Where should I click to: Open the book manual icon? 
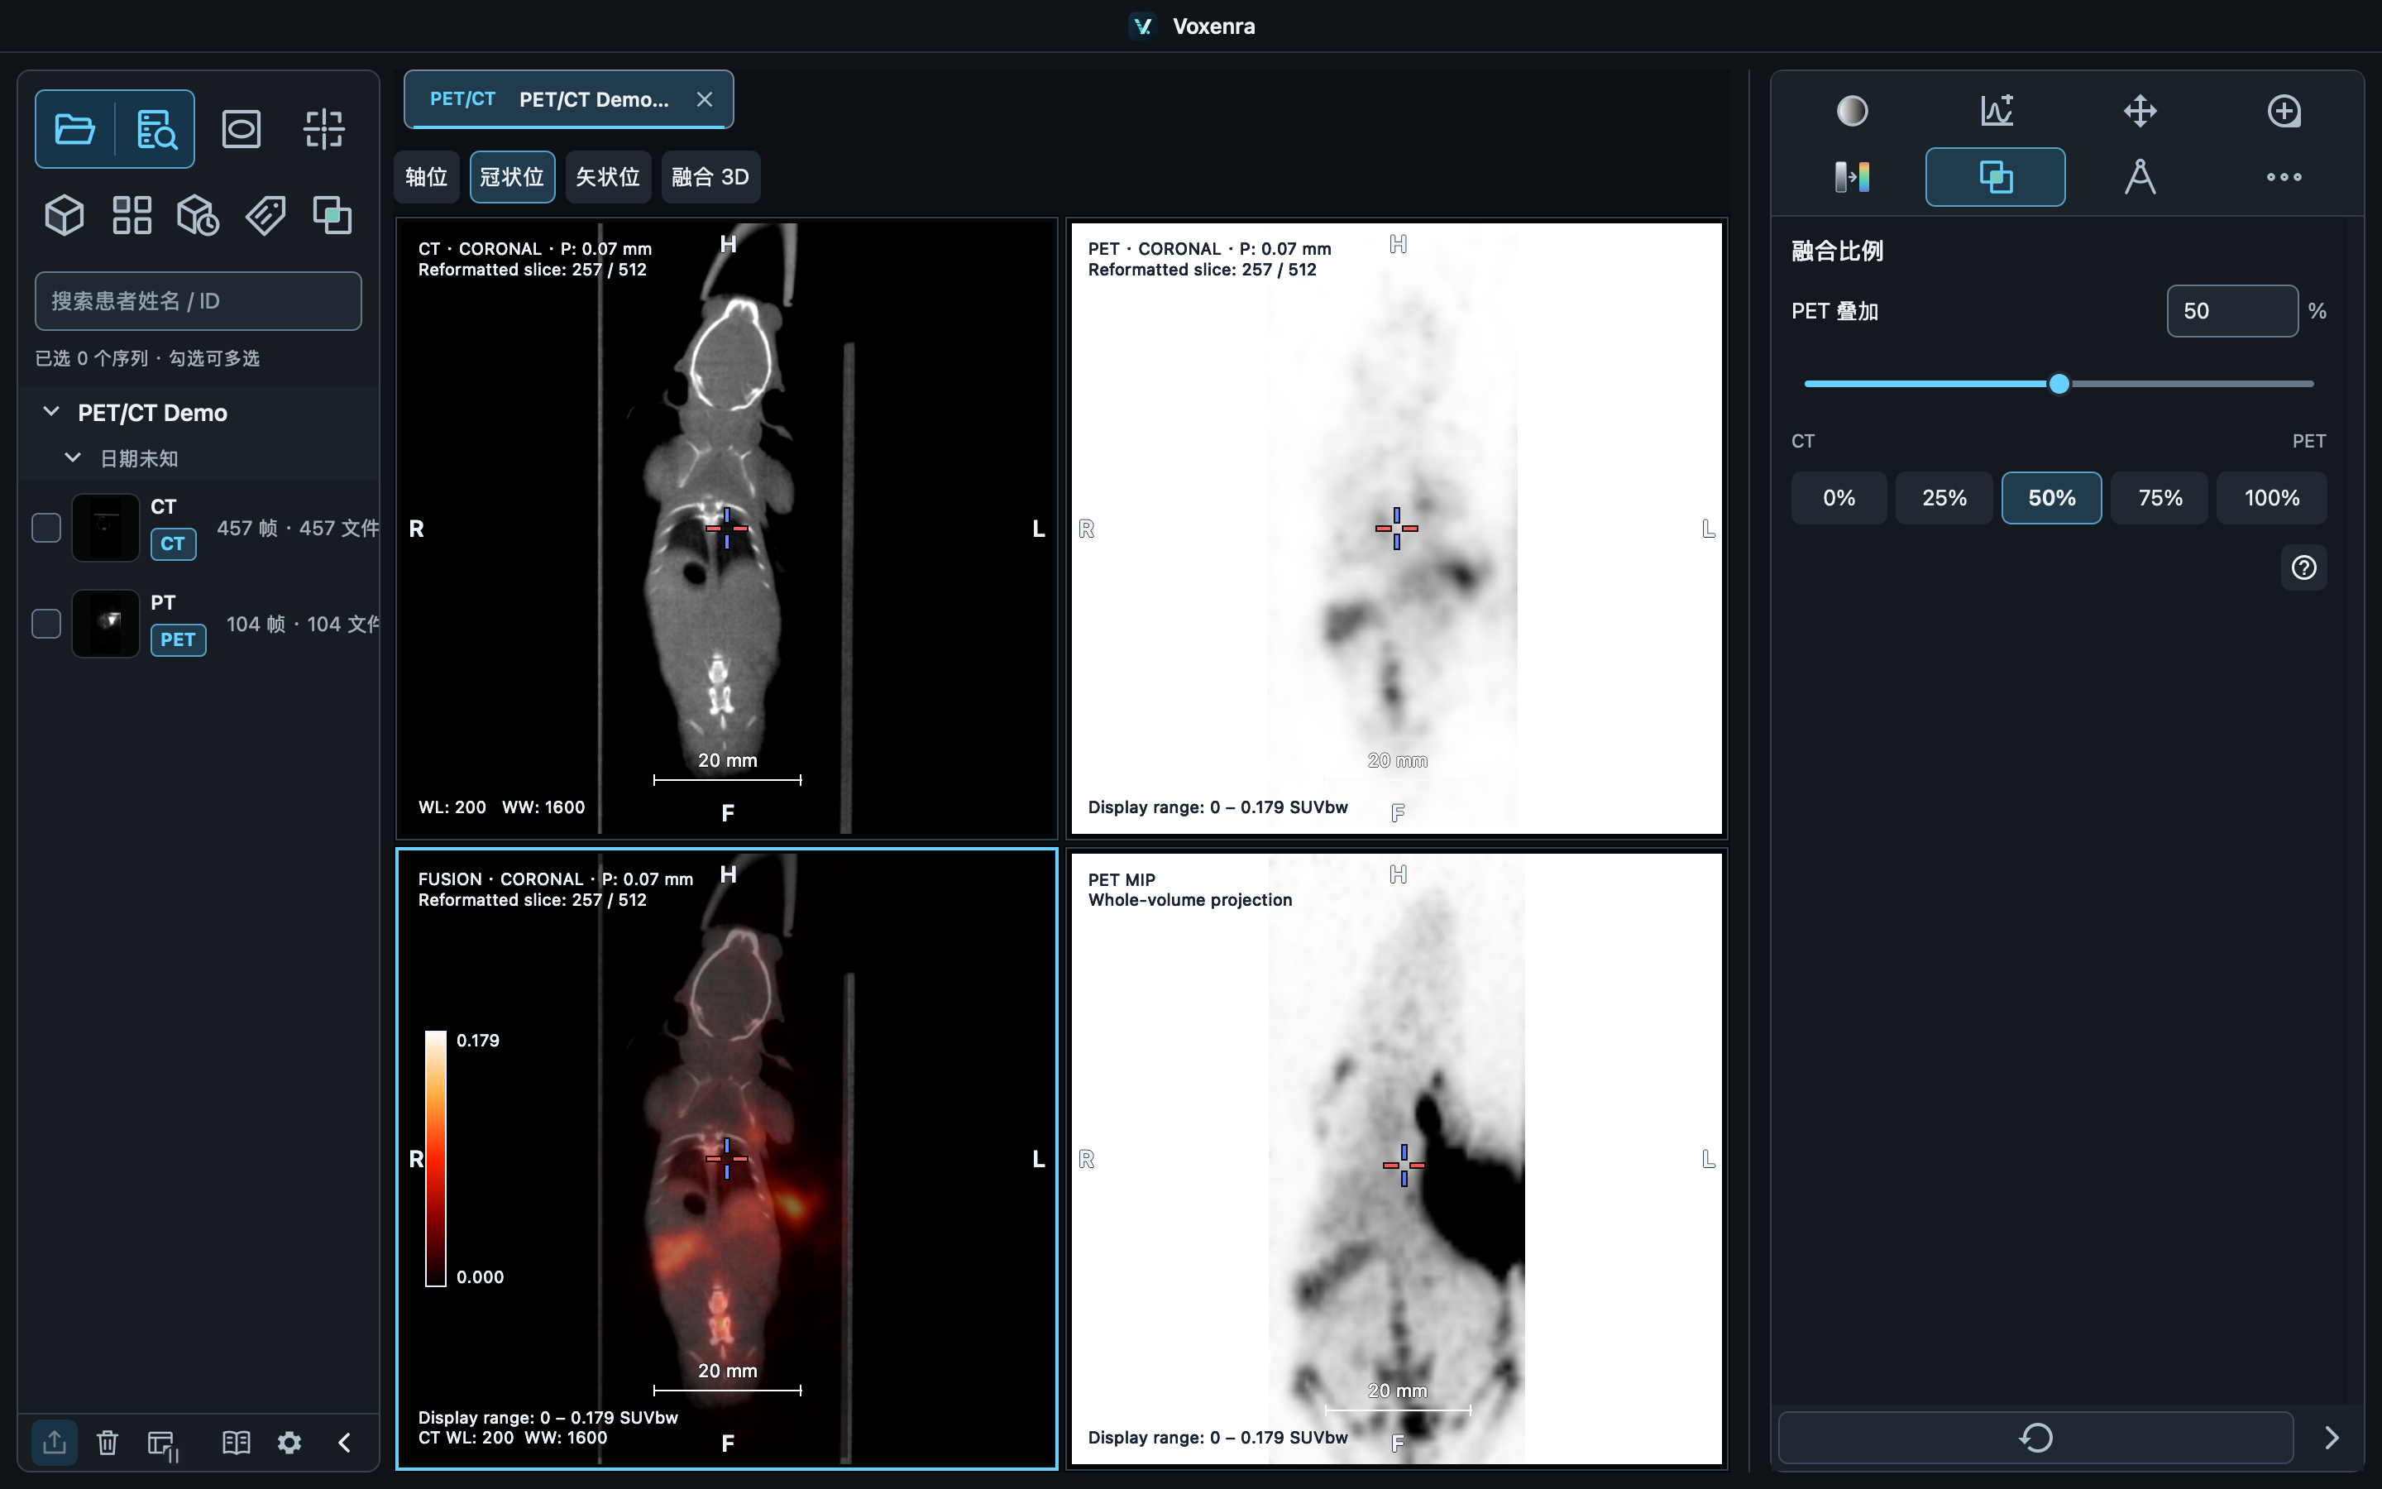(x=237, y=1443)
